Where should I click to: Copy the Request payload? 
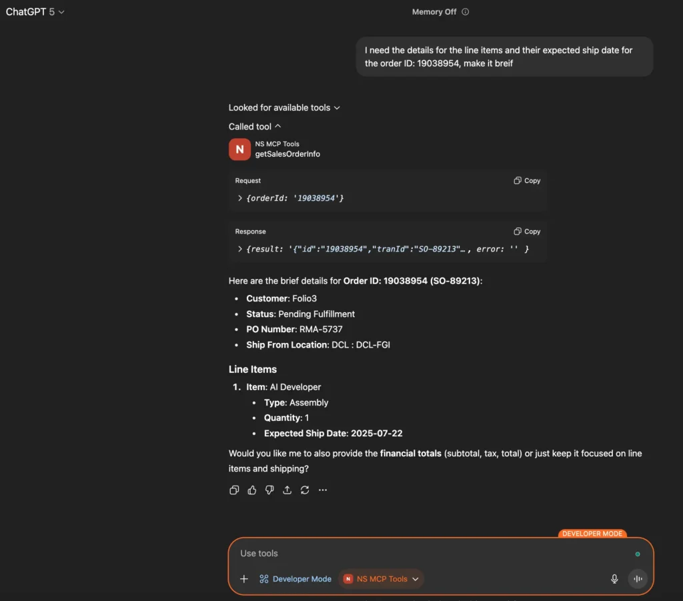point(527,181)
